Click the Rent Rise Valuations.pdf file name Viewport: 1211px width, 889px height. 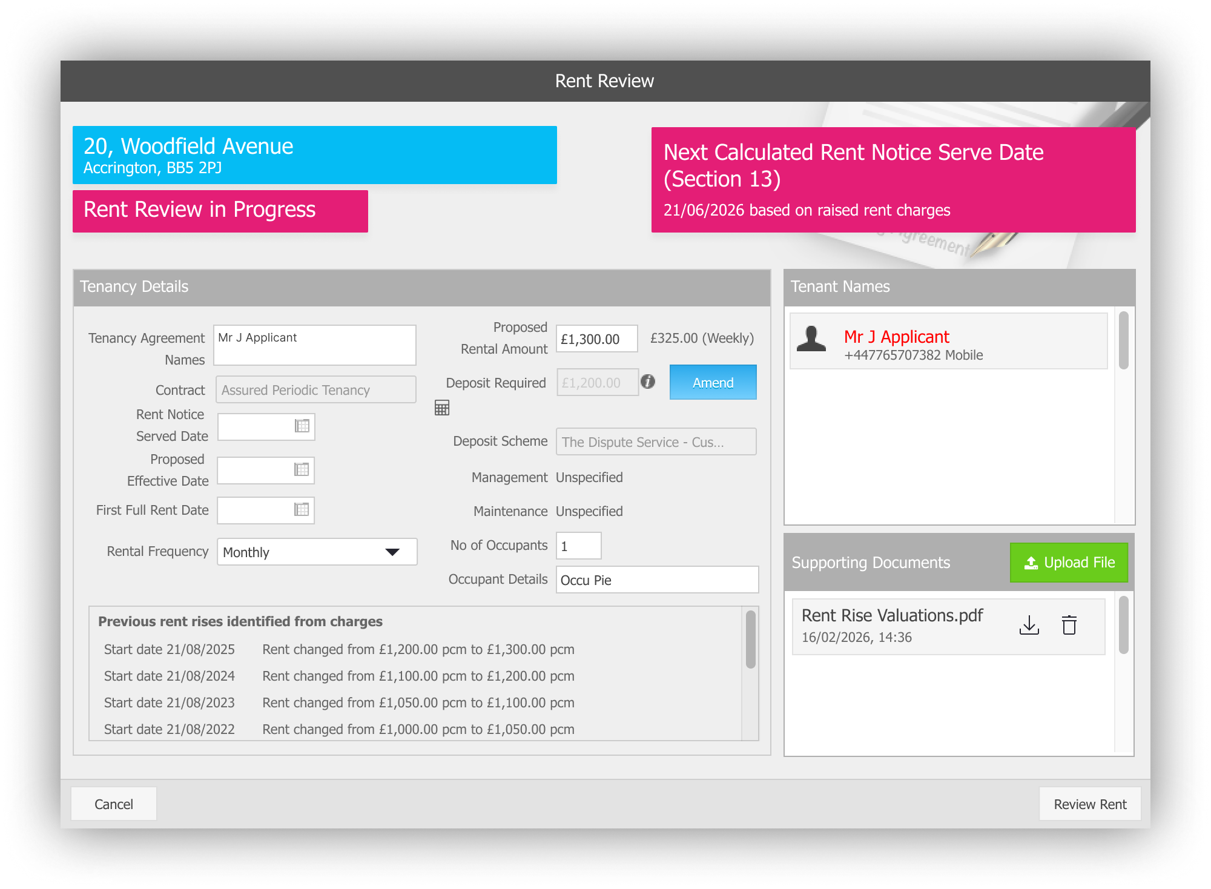coord(892,615)
